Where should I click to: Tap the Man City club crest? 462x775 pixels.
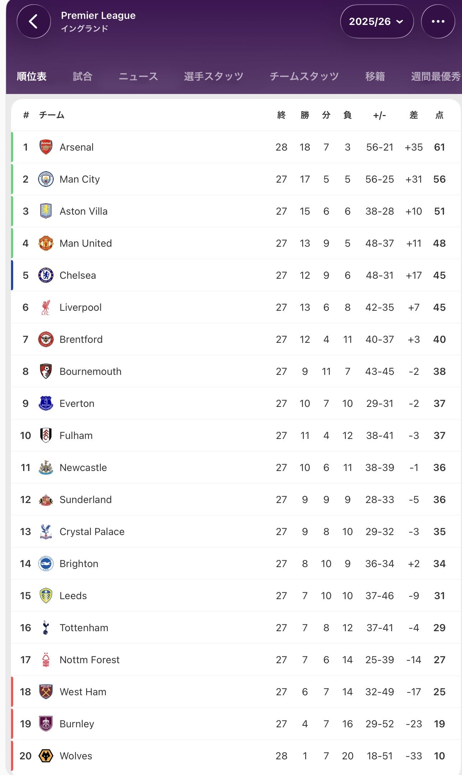(x=46, y=179)
